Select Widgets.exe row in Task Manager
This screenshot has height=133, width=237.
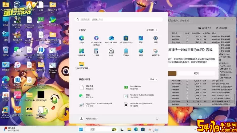click(x=201, y=81)
